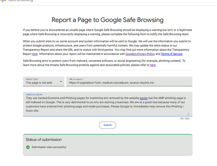217x166 pixels.
Task: Click 'Submission was successful.' text
Action: tap(49, 147)
